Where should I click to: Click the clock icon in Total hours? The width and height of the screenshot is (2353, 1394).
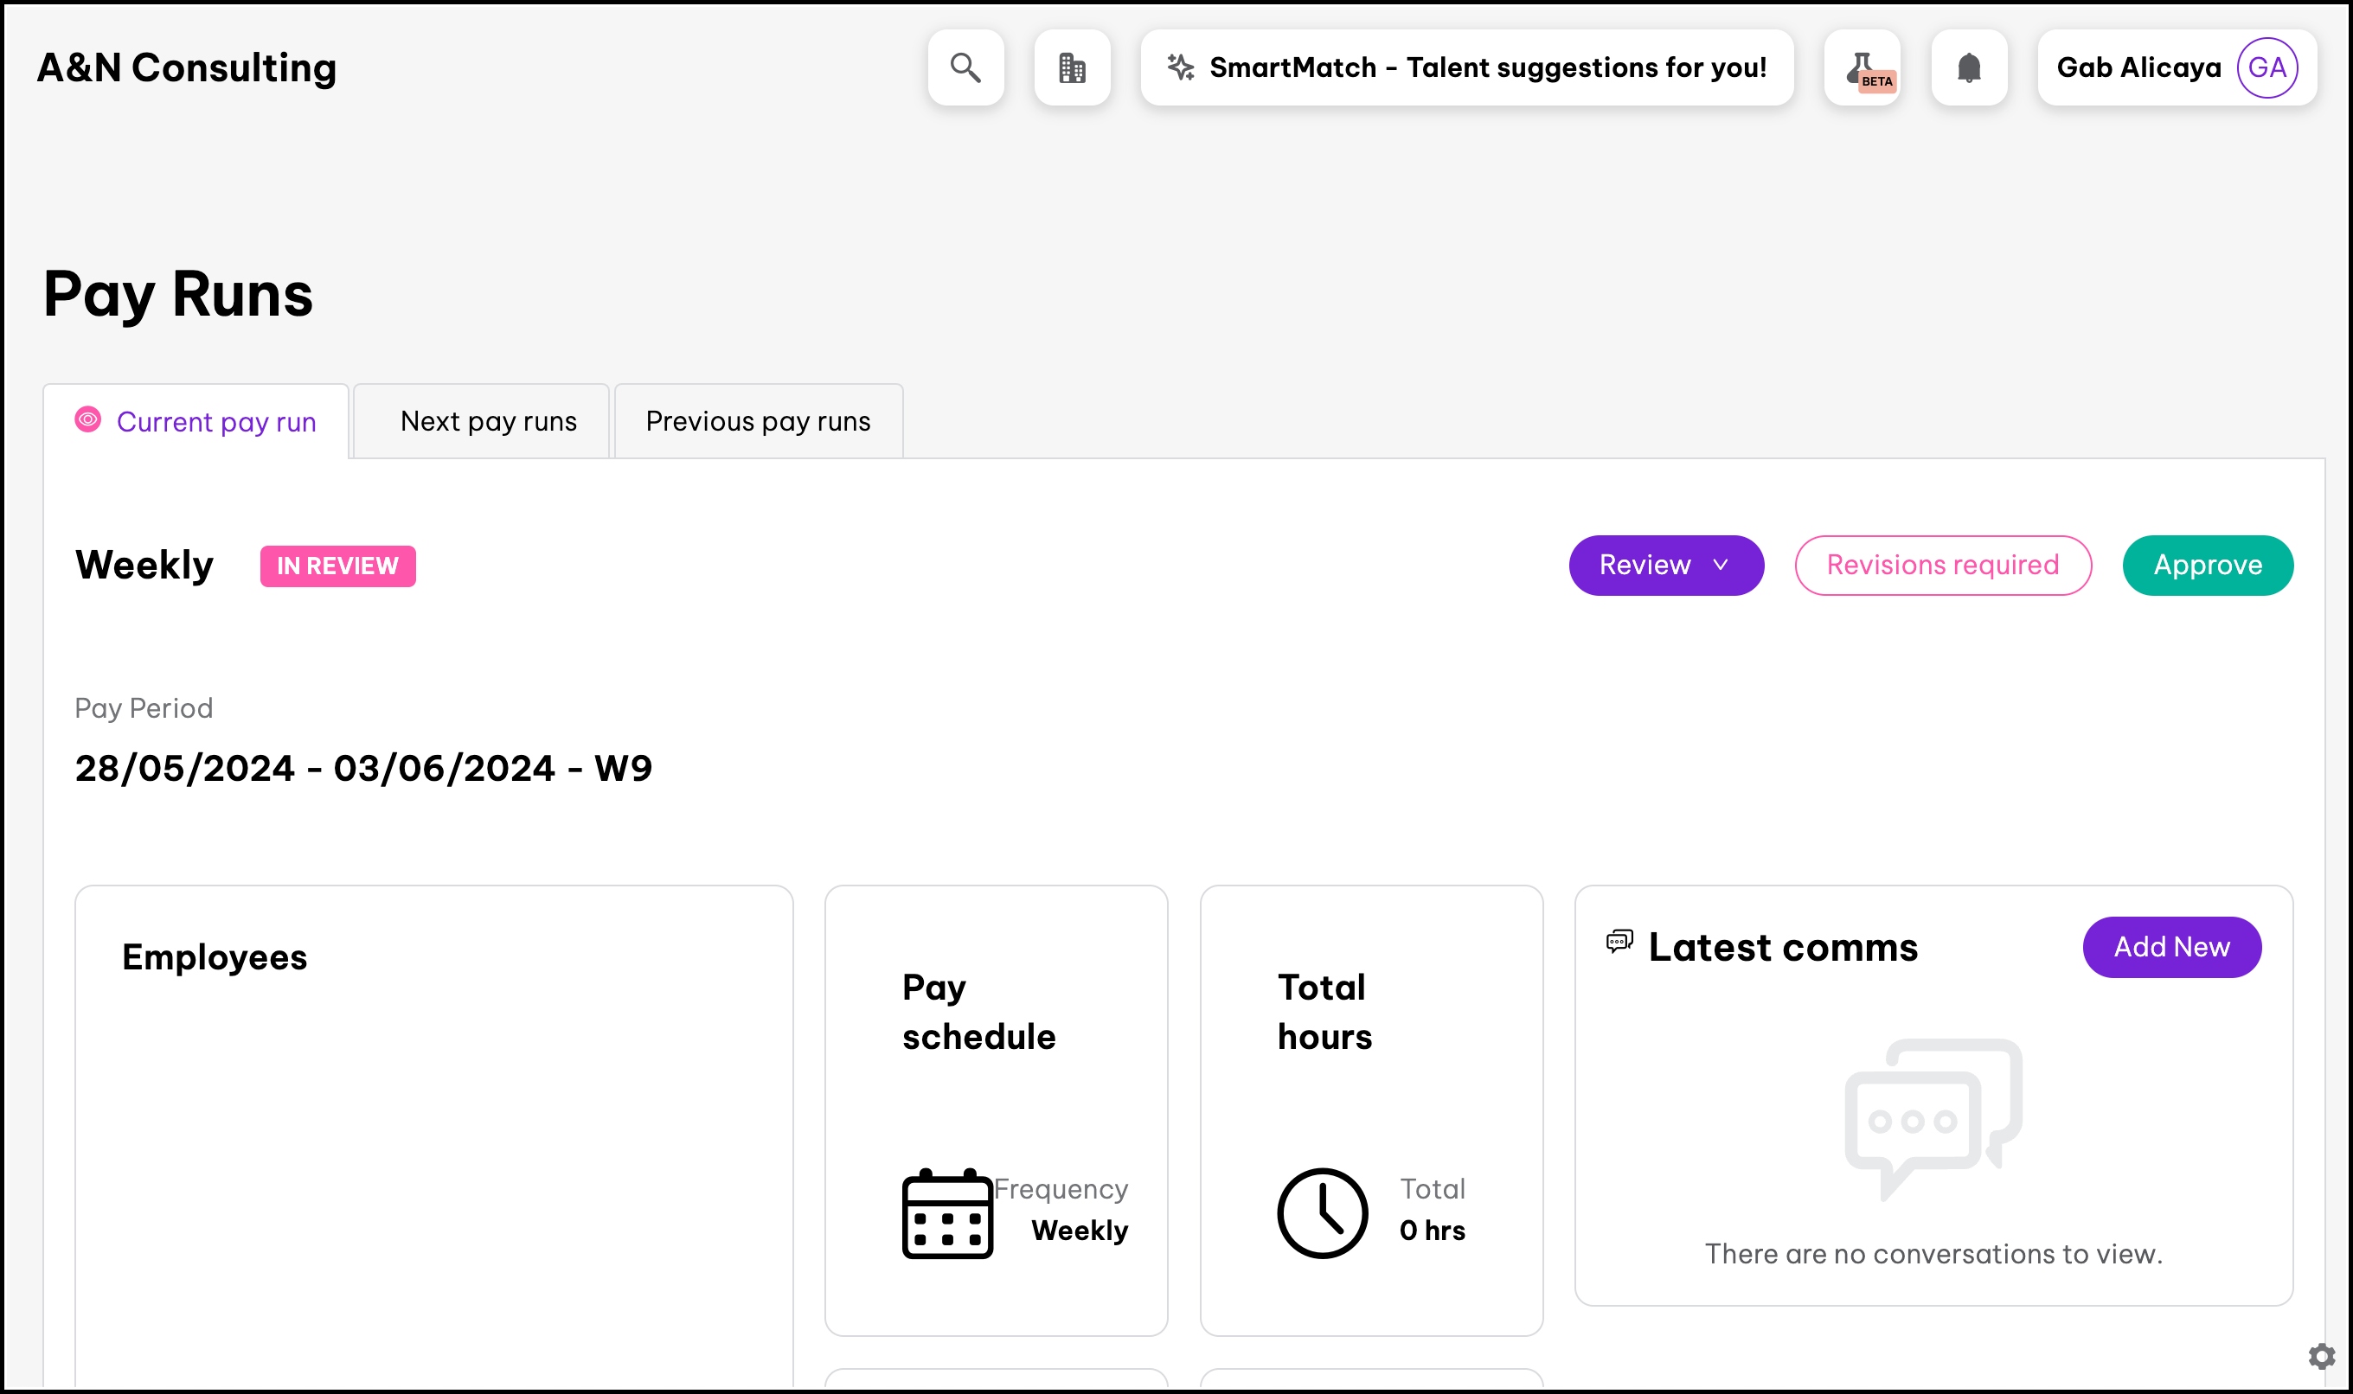point(1322,1212)
